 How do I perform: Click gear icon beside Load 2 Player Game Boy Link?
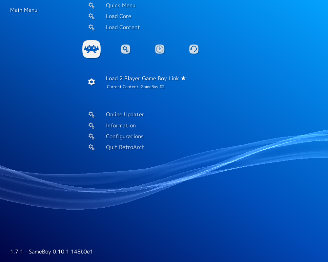click(x=92, y=82)
